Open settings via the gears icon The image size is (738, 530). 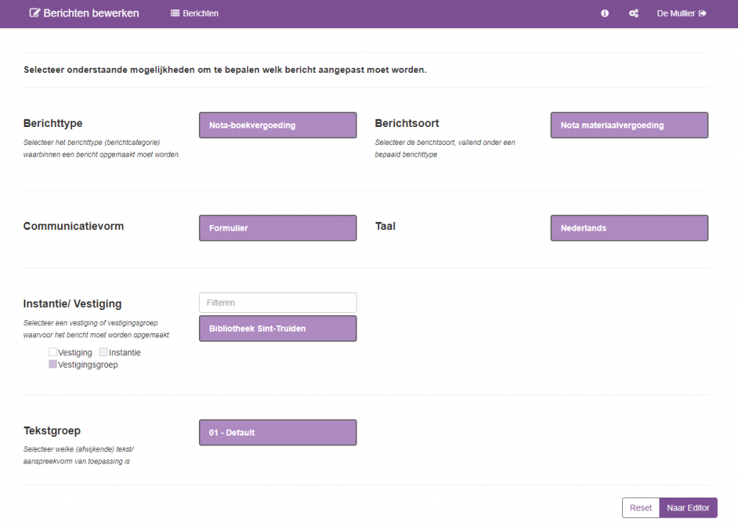click(x=633, y=14)
